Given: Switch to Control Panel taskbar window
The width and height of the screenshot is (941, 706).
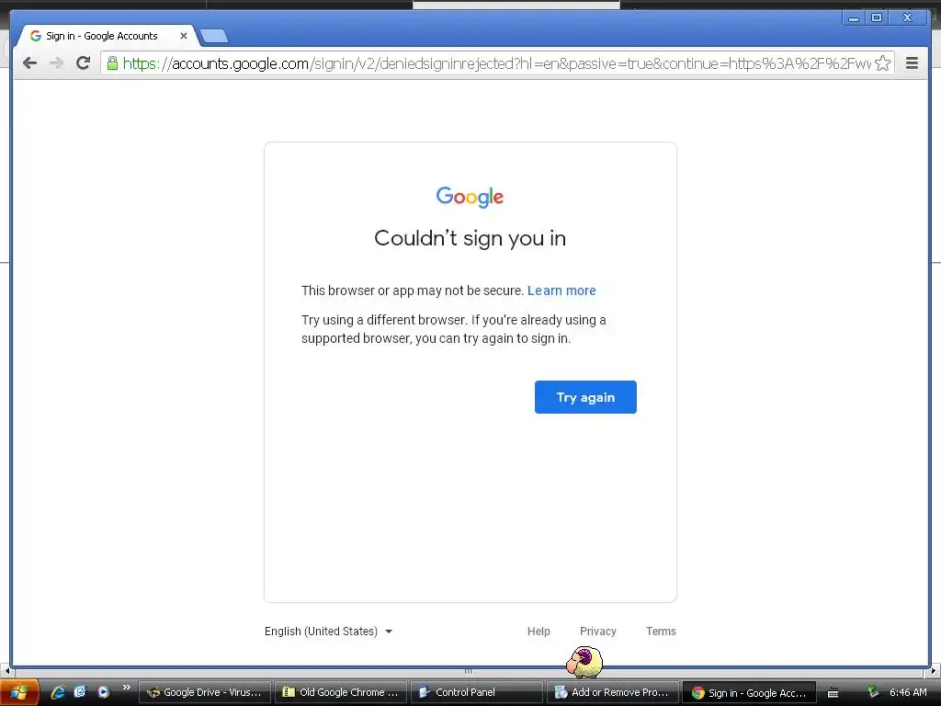Looking at the screenshot, I should coord(477,692).
